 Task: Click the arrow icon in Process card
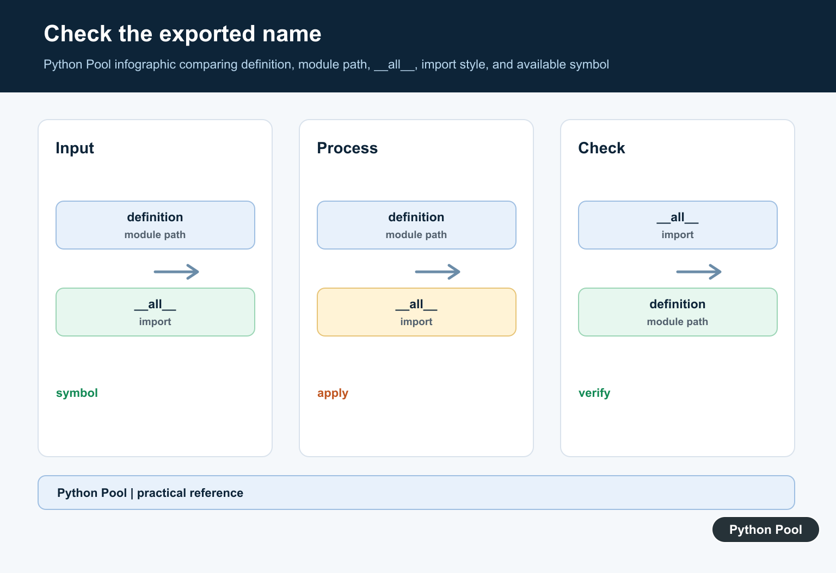pyautogui.click(x=438, y=271)
